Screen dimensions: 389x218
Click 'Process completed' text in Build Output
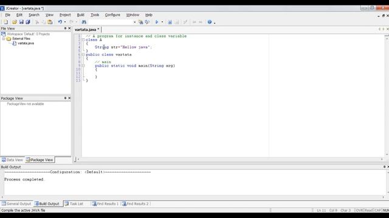coord(24,179)
